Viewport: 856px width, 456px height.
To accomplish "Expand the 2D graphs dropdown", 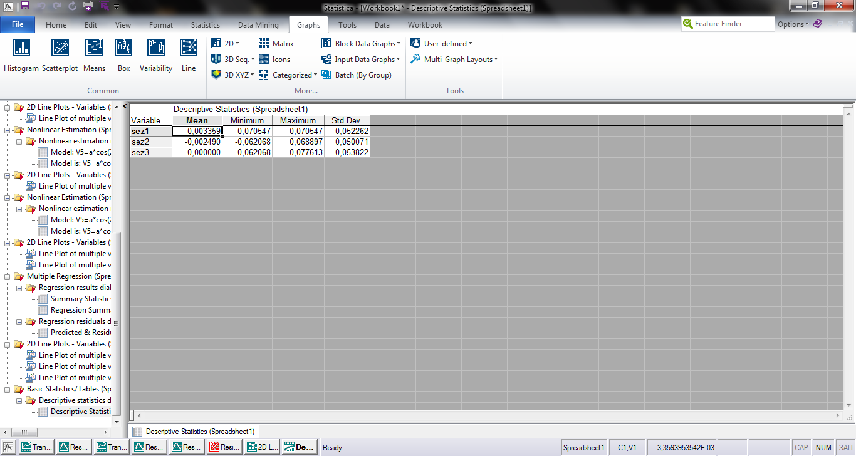I will tap(225, 44).
